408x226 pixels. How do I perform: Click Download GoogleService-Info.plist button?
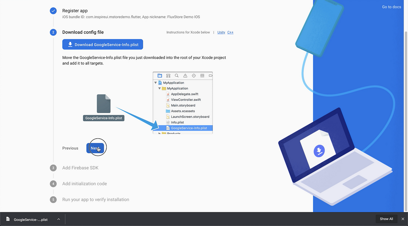click(103, 45)
